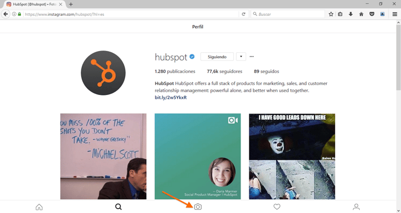This screenshot has height=213, width=401.
Task: Close the HubSpot Instagram tab
Action: [60, 4]
